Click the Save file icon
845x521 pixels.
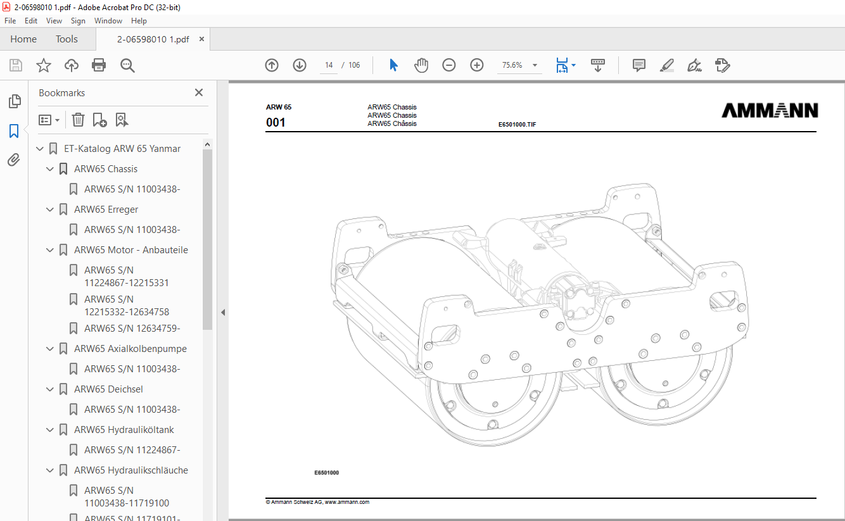click(16, 65)
